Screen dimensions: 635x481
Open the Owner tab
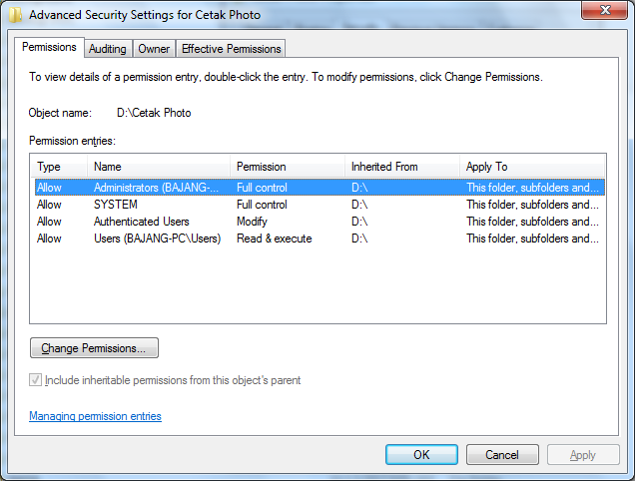click(154, 48)
